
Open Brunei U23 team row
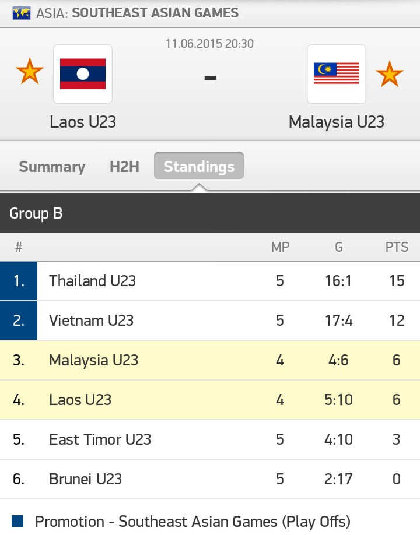tap(86, 479)
